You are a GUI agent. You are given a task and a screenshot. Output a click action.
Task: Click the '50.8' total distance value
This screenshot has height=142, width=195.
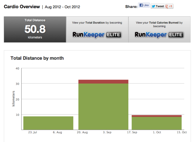tap(35, 29)
